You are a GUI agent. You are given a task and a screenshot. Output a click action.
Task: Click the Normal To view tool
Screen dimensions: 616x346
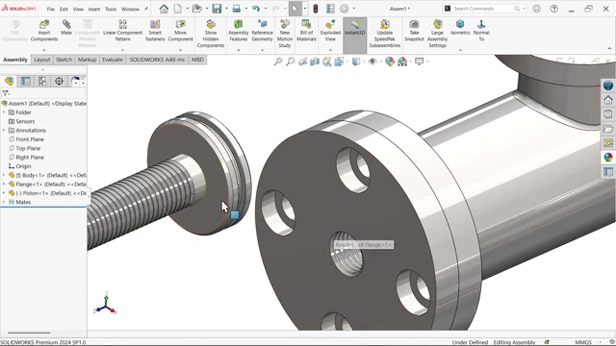481,30
